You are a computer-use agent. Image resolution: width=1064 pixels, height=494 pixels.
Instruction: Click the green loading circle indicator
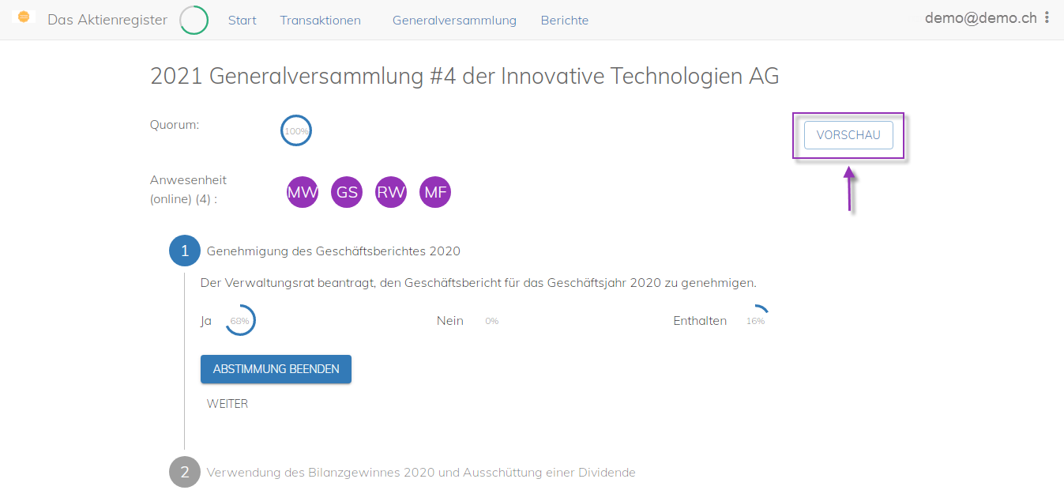[194, 21]
